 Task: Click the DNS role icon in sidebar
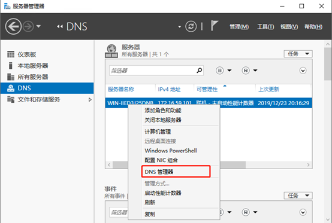(x=11, y=88)
